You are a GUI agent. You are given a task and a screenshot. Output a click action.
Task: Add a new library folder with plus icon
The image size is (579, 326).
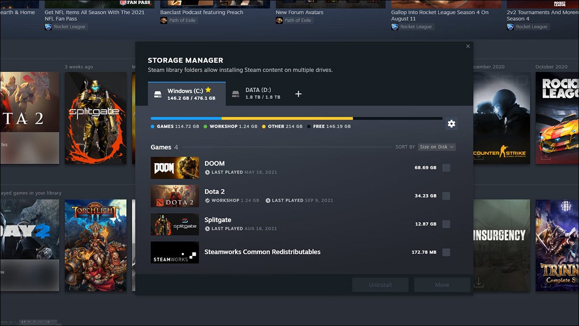point(298,94)
